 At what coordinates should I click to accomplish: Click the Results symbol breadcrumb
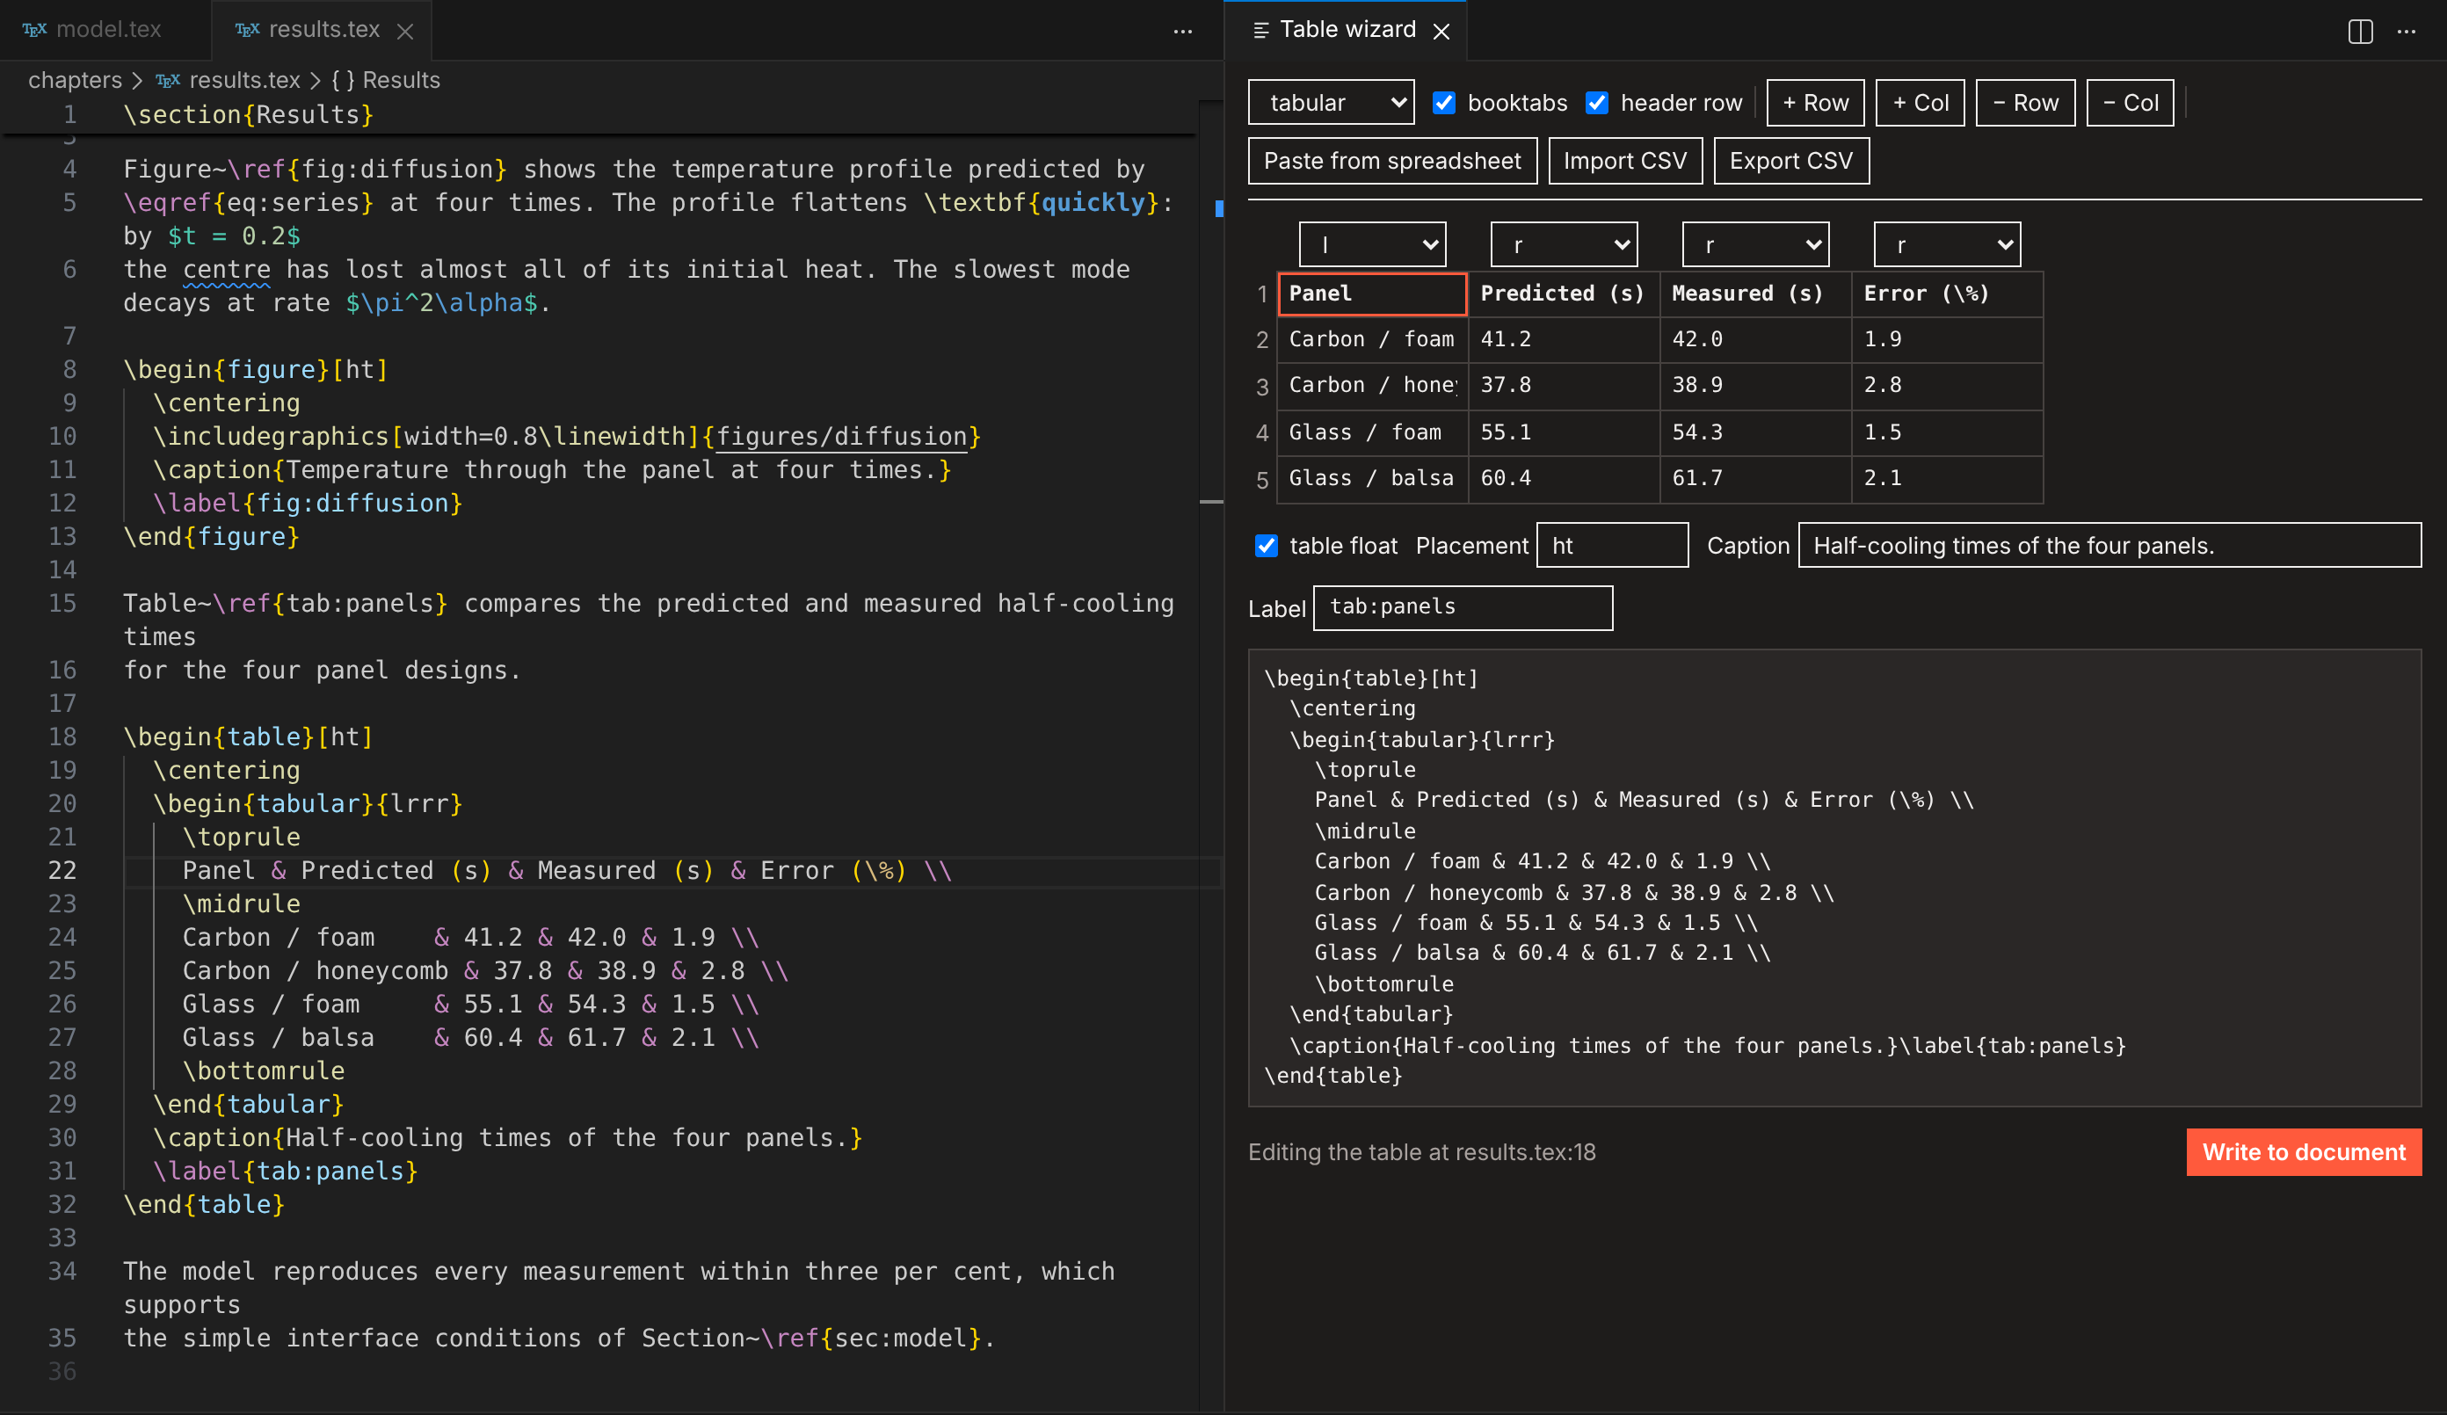point(386,81)
